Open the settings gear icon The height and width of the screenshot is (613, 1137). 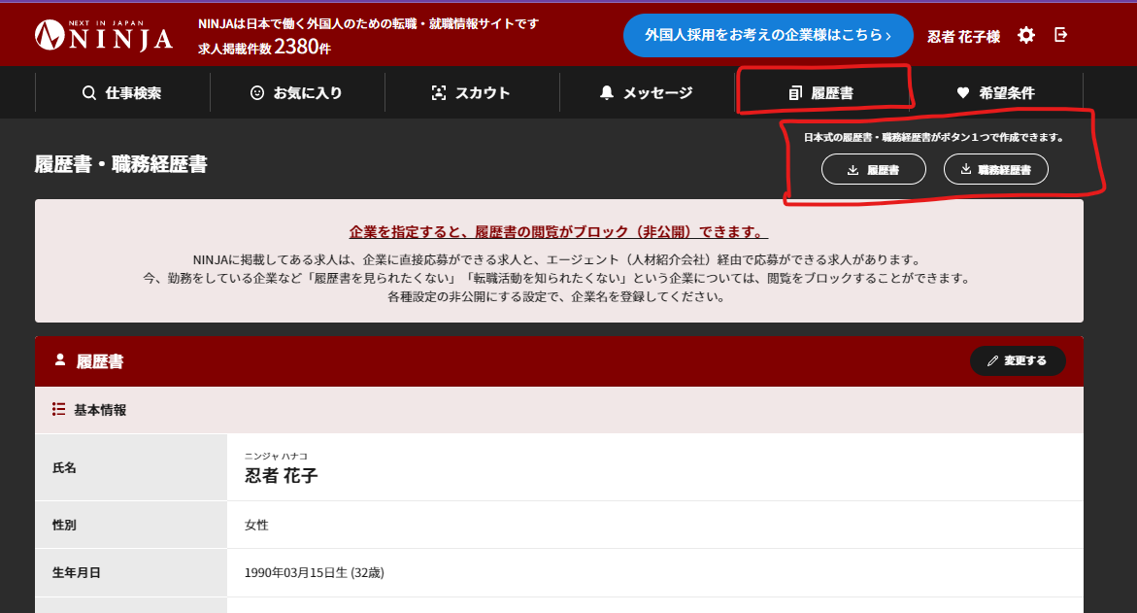coord(1025,34)
